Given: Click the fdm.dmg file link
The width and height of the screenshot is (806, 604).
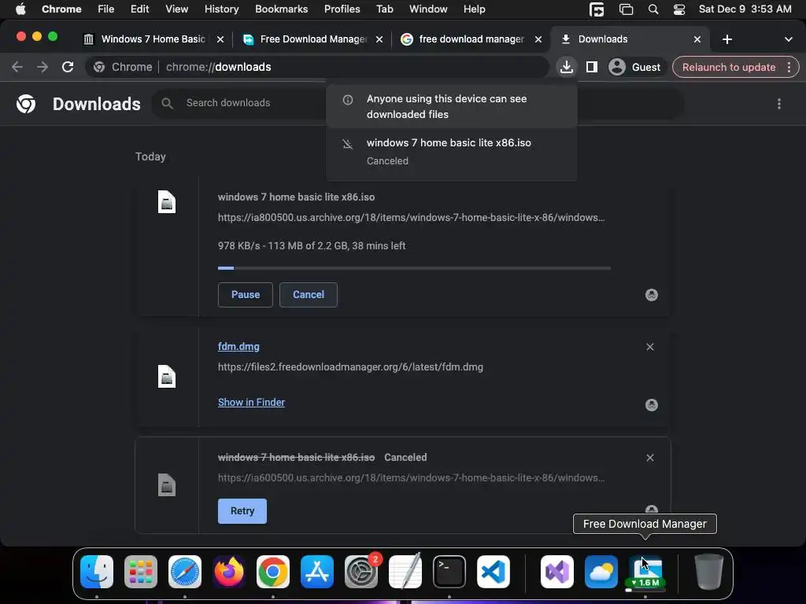Looking at the screenshot, I should pos(238,347).
